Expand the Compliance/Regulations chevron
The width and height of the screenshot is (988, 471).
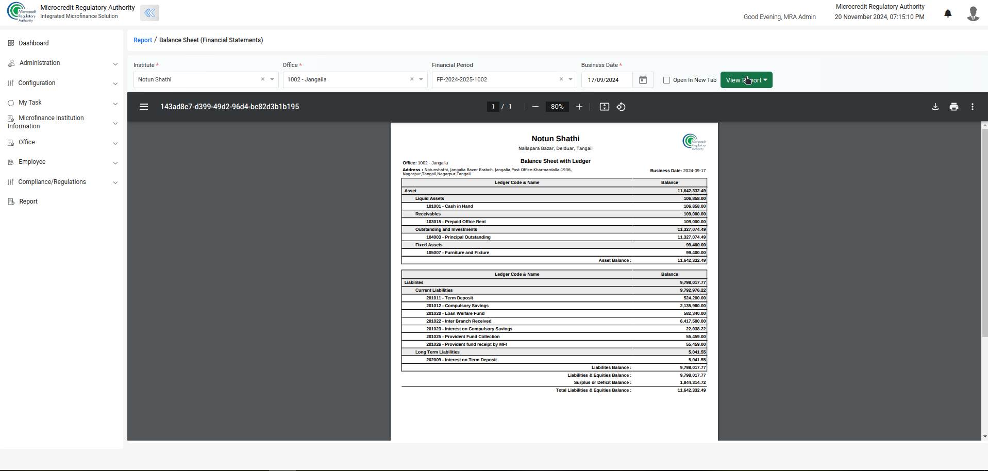click(115, 182)
